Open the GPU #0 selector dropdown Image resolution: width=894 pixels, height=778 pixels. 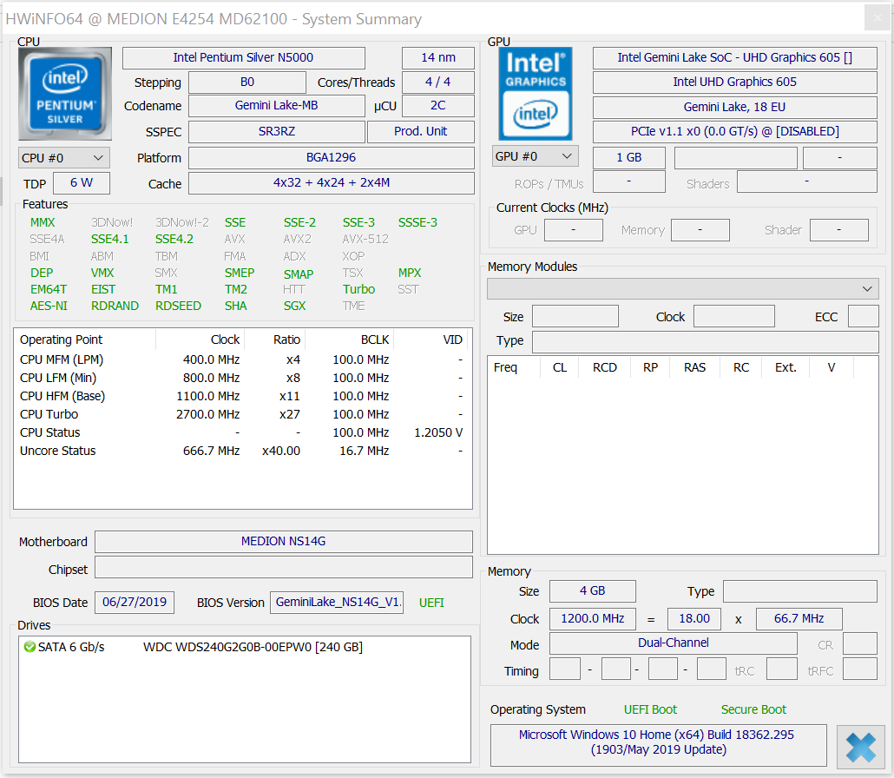[x=535, y=156]
